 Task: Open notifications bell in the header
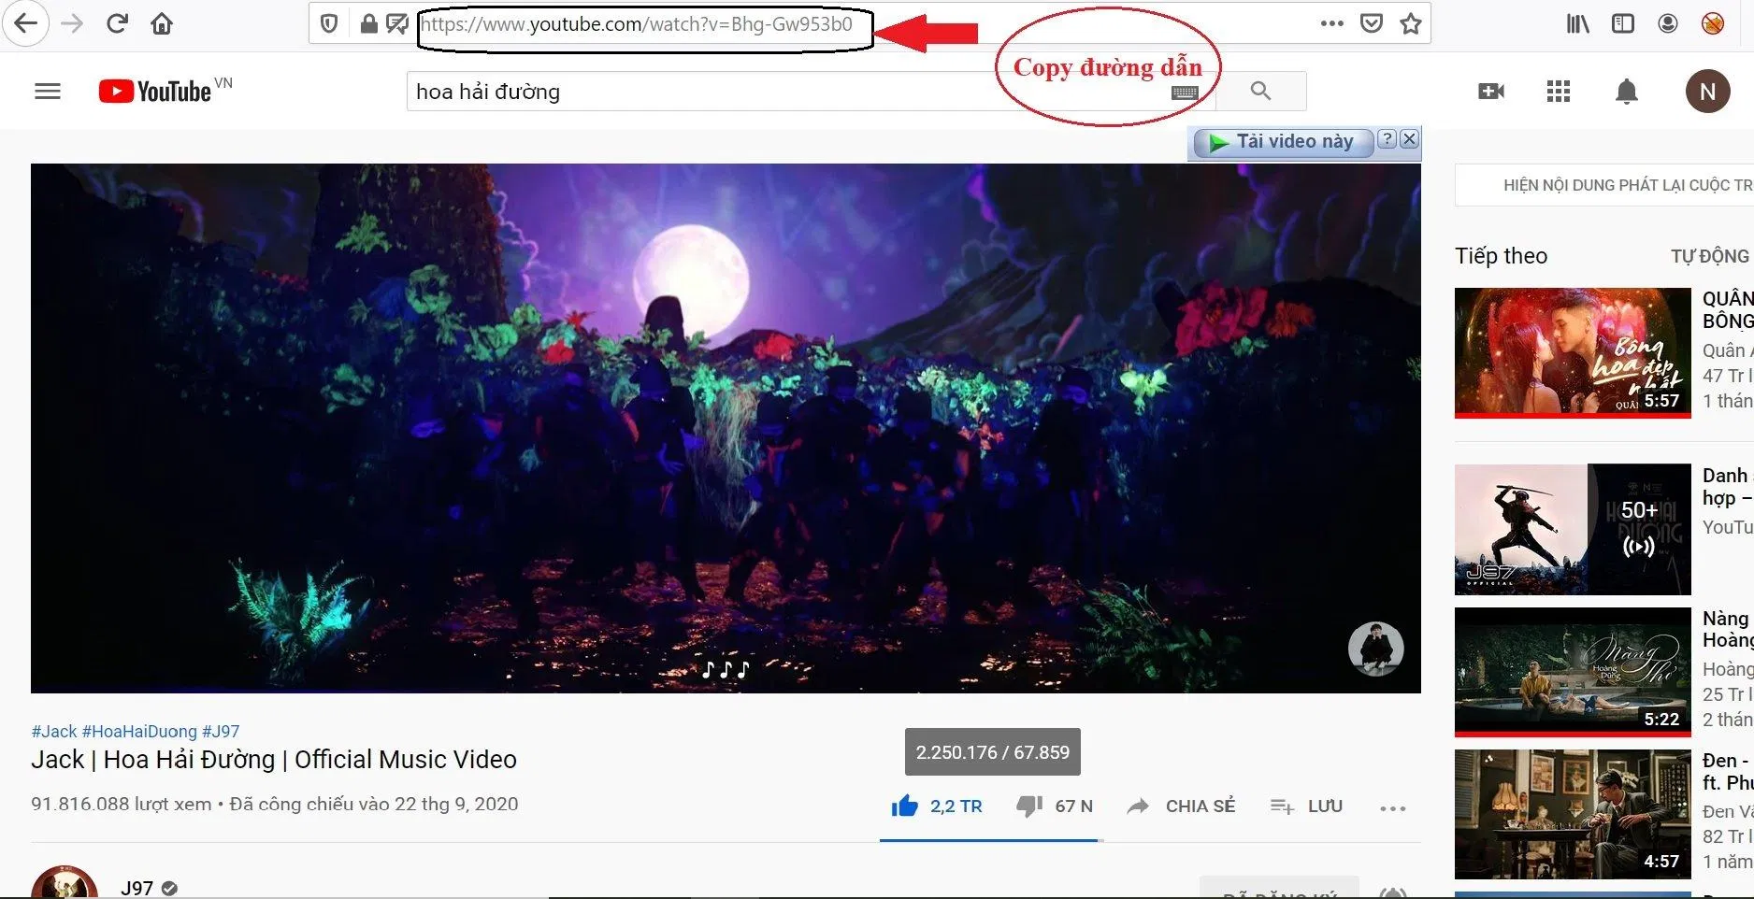point(1627,92)
